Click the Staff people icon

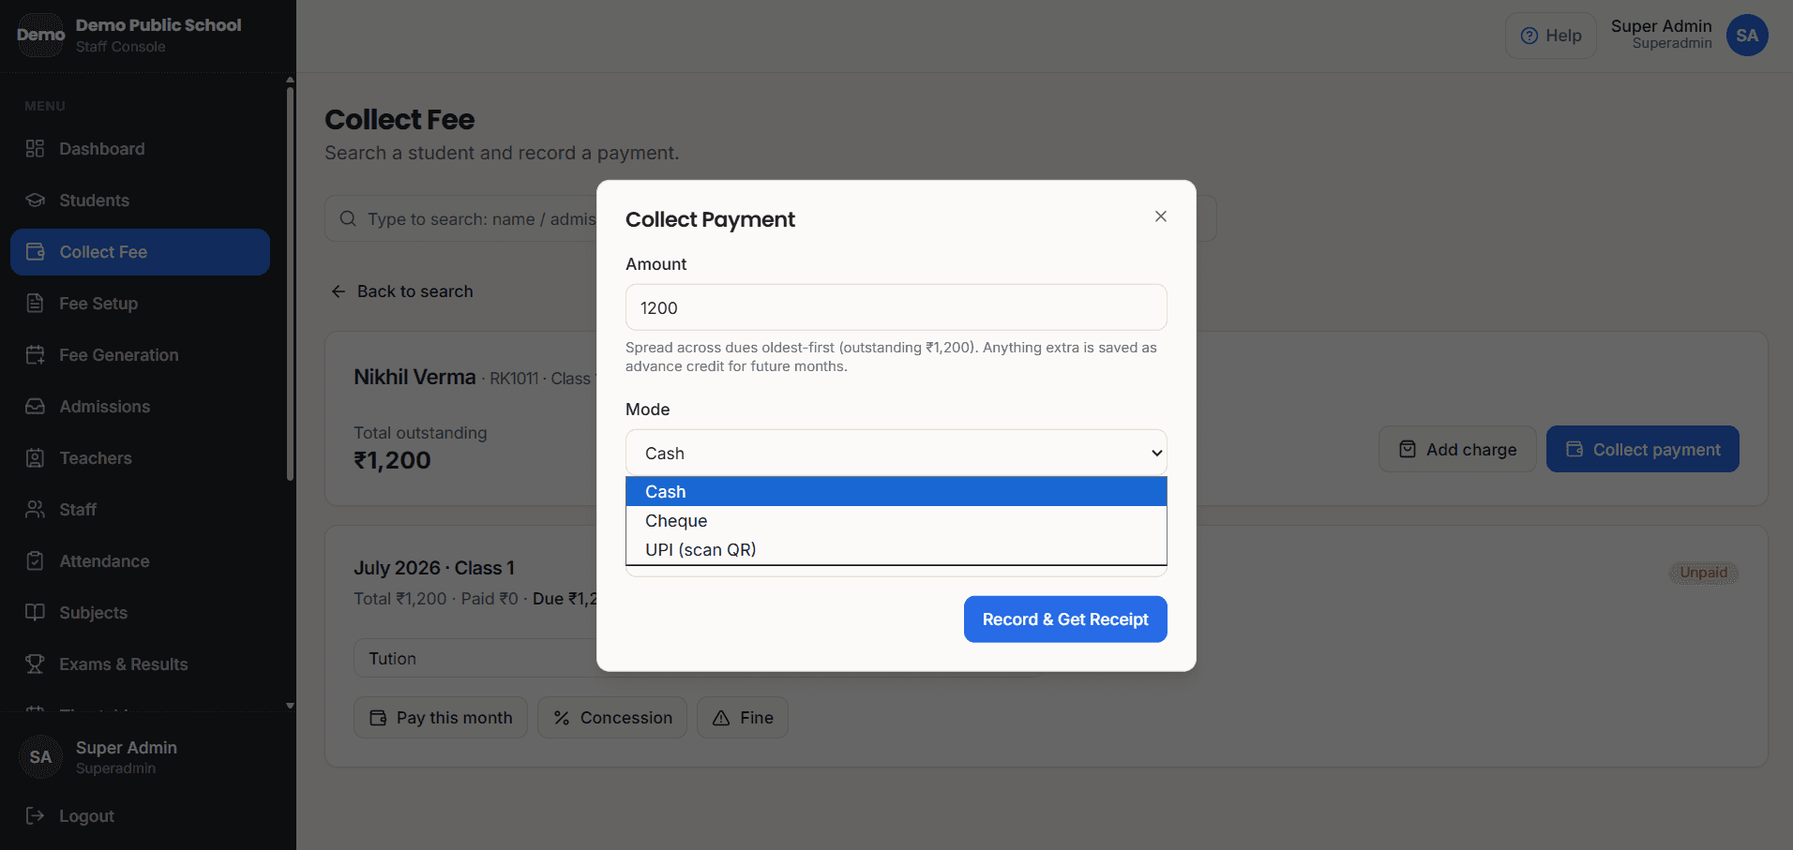[36, 510]
